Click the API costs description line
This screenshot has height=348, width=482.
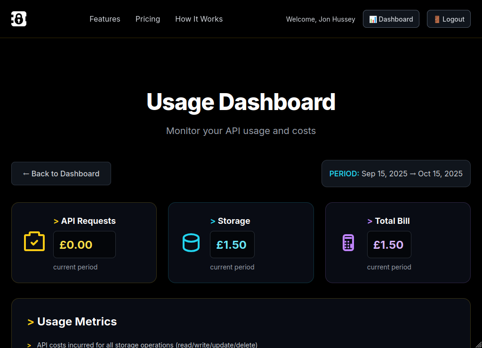click(x=147, y=345)
